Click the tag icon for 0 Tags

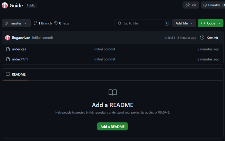tap(56, 23)
